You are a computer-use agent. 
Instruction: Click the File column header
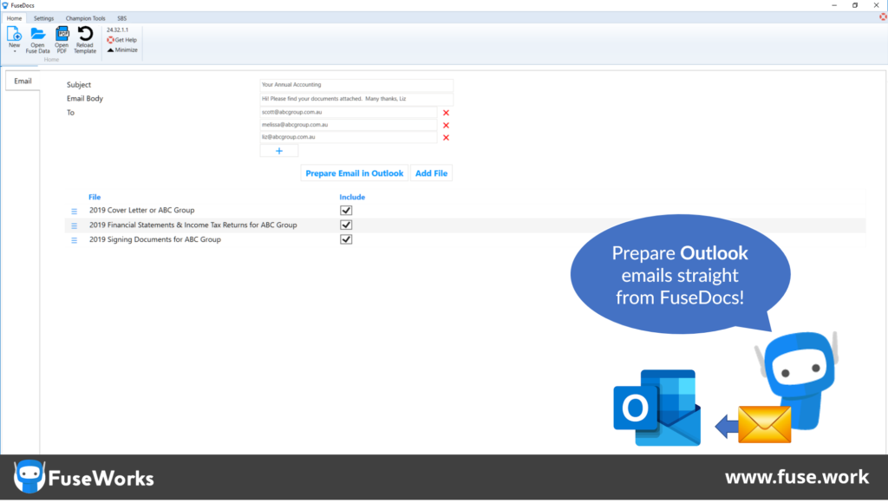[x=95, y=197]
